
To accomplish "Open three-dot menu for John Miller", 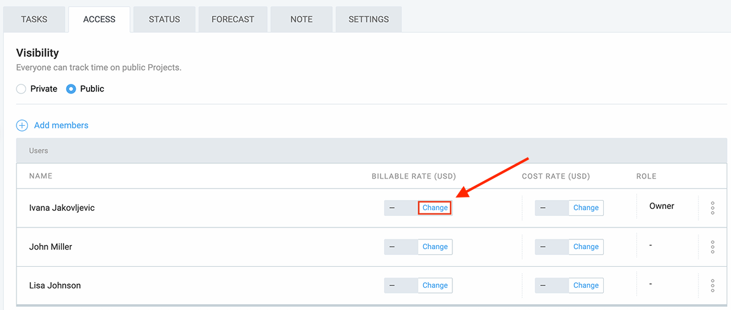I will point(713,246).
